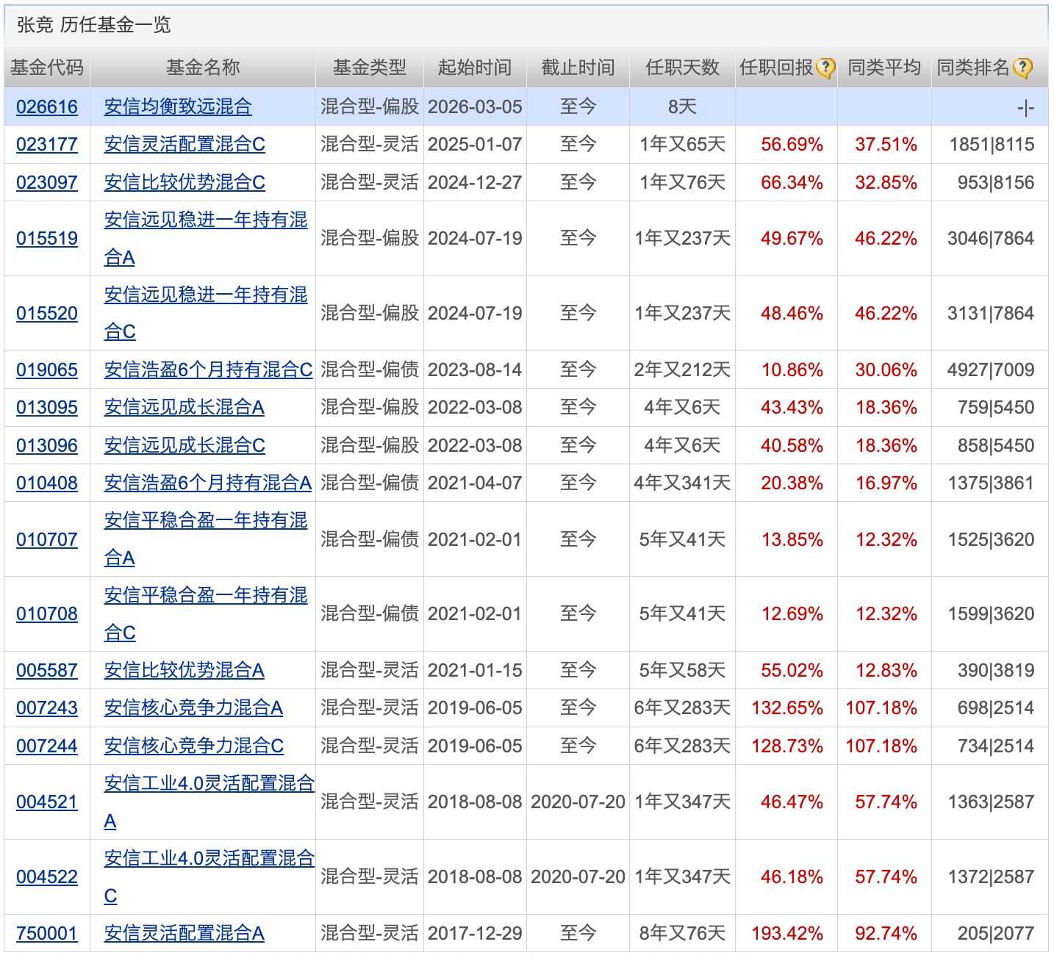Select fund code 015519 link

tap(46, 239)
